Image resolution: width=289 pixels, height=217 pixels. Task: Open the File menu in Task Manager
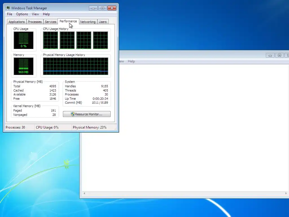(x=10, y=14)
